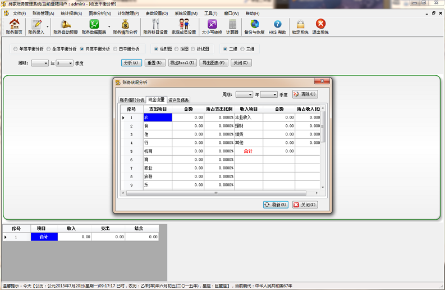Open the 帮助(H) menu
Viewport: 445px width, 290px height.
click(253, 13)
